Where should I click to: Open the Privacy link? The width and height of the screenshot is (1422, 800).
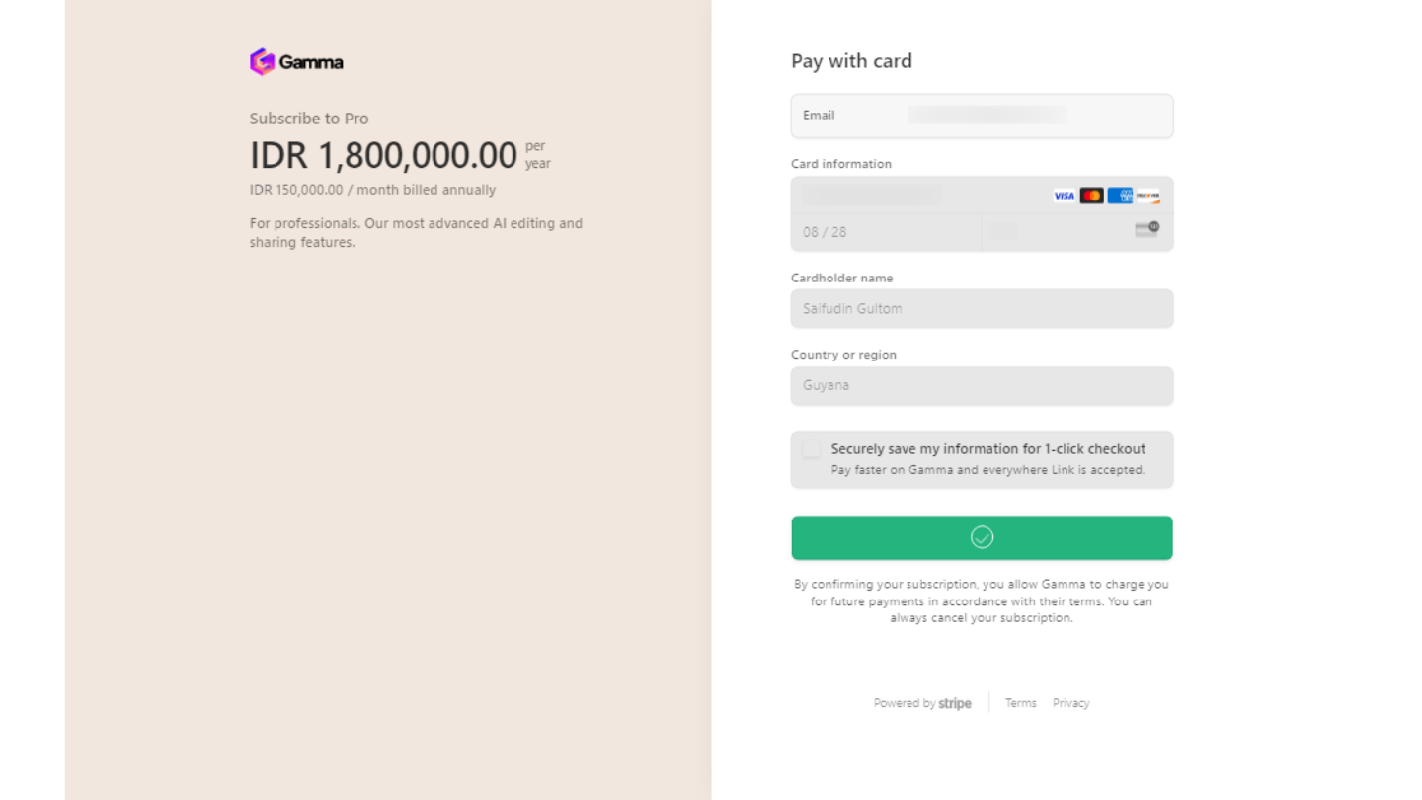(1070, 704)
